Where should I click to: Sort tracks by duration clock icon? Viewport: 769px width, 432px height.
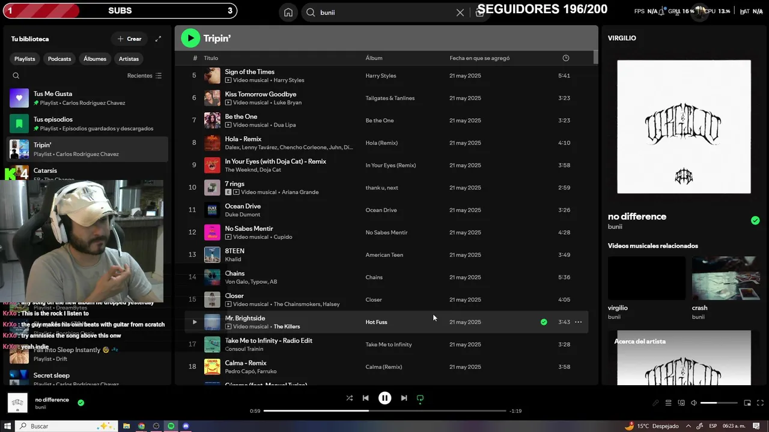[565, 58]
